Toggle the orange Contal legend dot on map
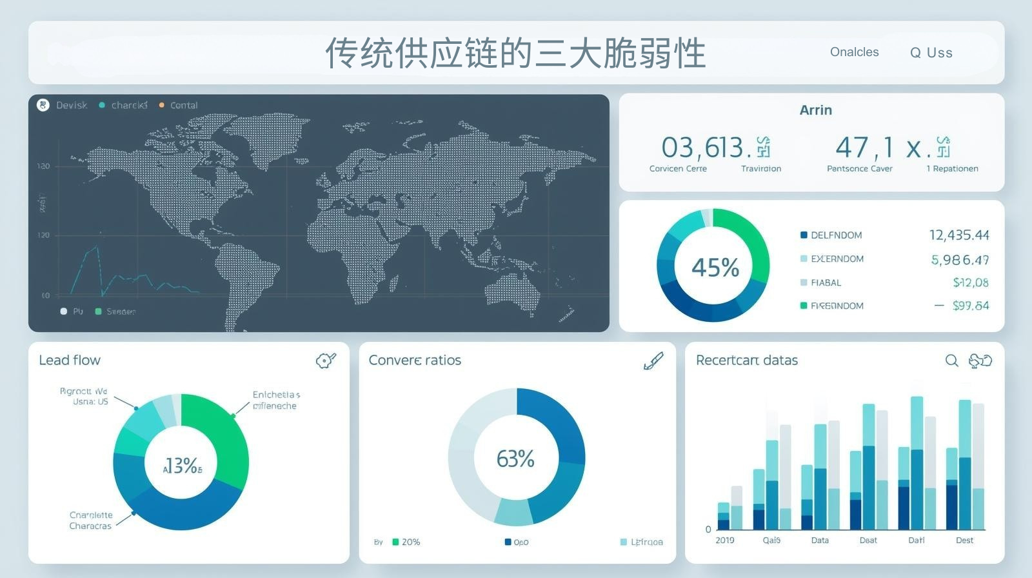 (161, 105)
